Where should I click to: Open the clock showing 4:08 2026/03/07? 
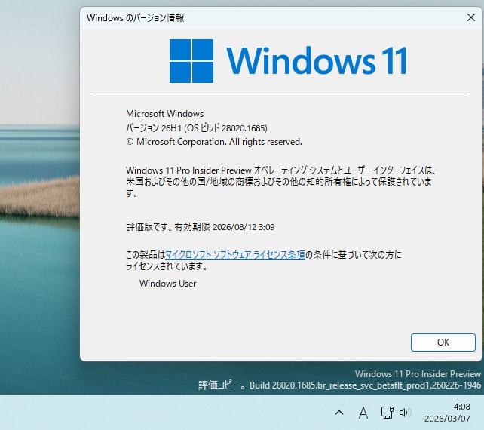tap(447, 413)
